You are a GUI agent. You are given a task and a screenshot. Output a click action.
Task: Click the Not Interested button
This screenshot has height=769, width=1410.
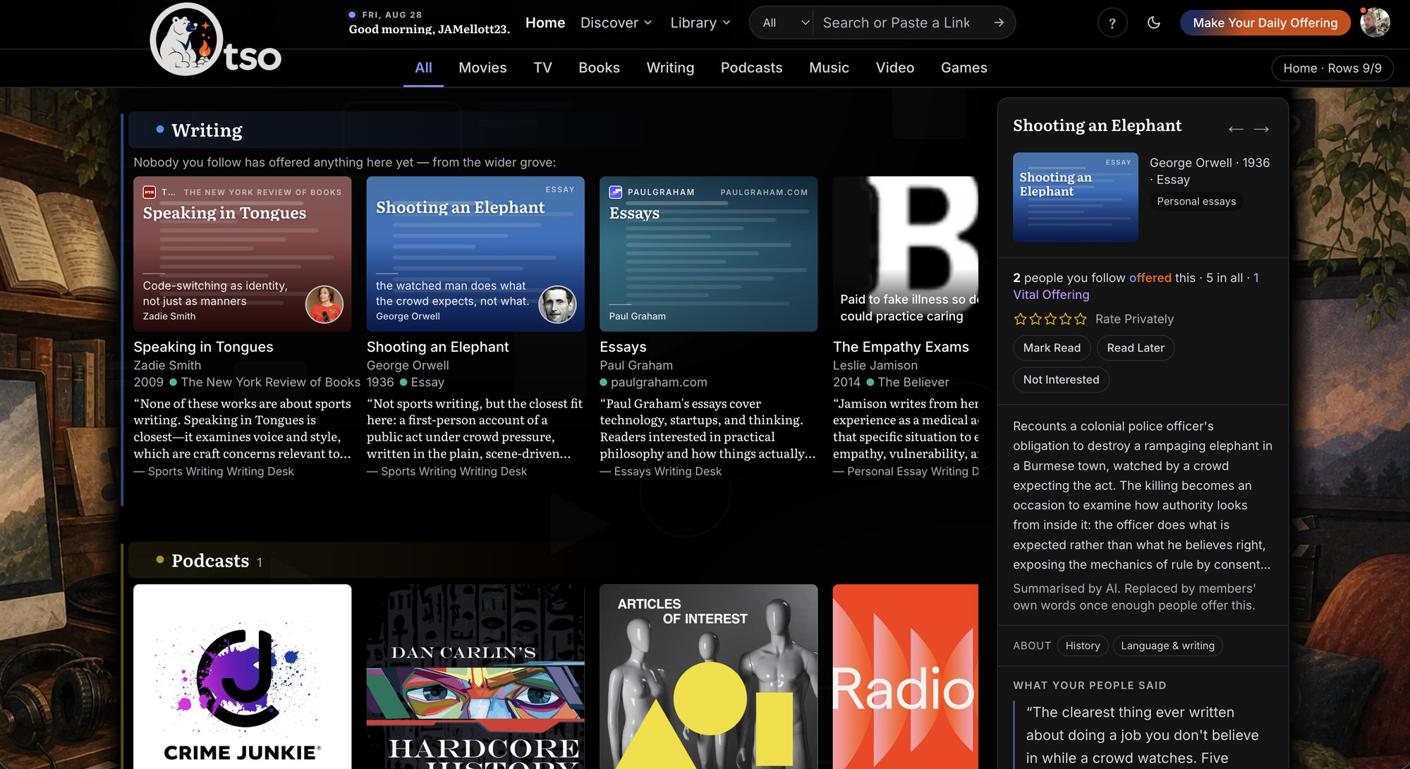(x=1061, y=380)
